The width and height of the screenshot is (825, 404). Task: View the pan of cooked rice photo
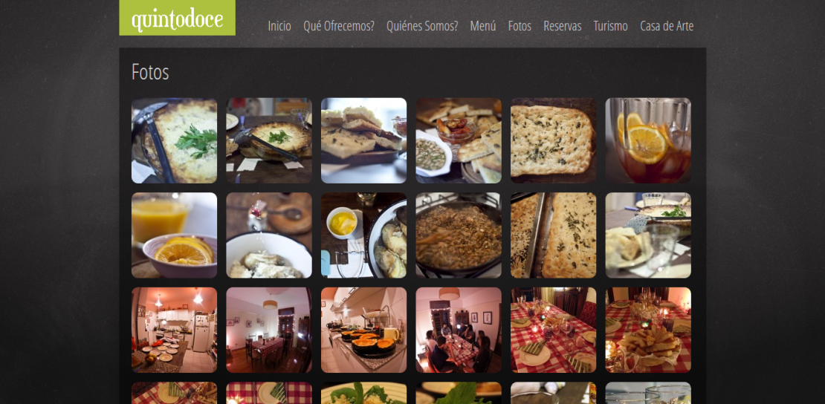tap(459, 235)
